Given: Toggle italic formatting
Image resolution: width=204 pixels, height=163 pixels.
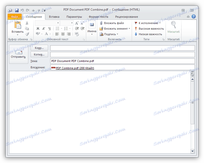Looking at the screenshot, I should (x=44, y=28).
